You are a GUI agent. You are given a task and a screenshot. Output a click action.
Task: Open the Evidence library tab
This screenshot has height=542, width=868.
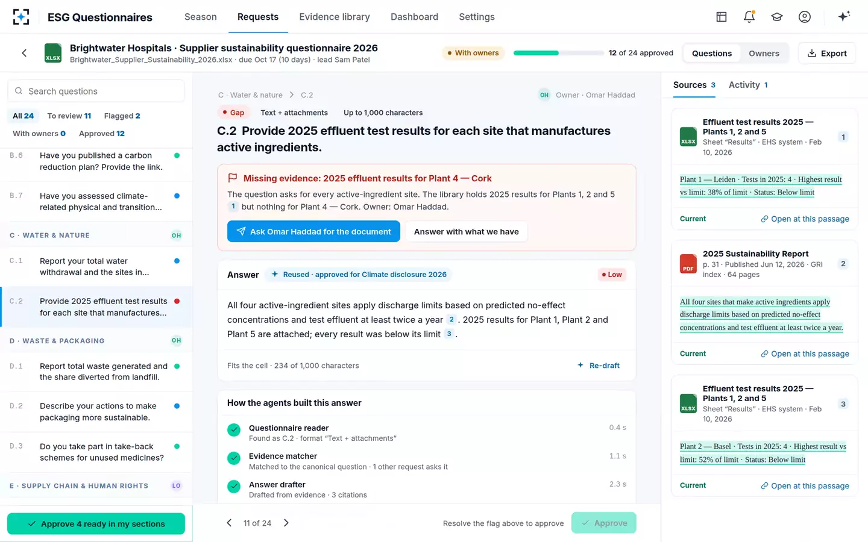coord(335,17)
